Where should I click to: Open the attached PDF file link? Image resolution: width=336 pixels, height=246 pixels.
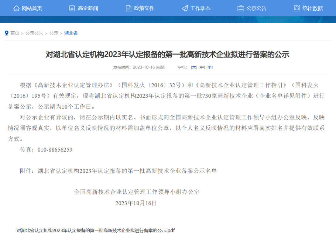pos(96,231)
